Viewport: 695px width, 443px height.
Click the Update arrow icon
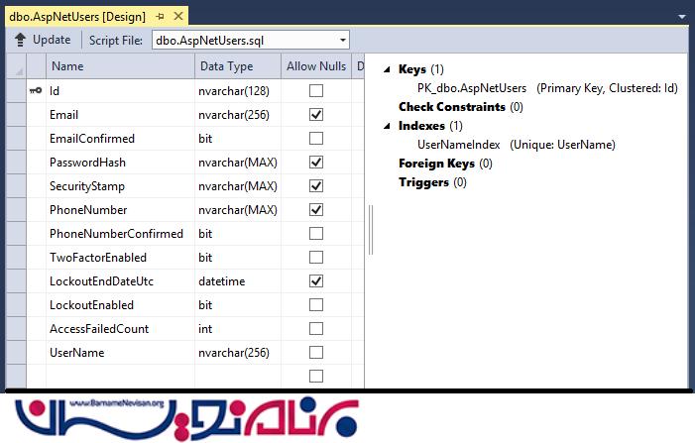point(20,40)
